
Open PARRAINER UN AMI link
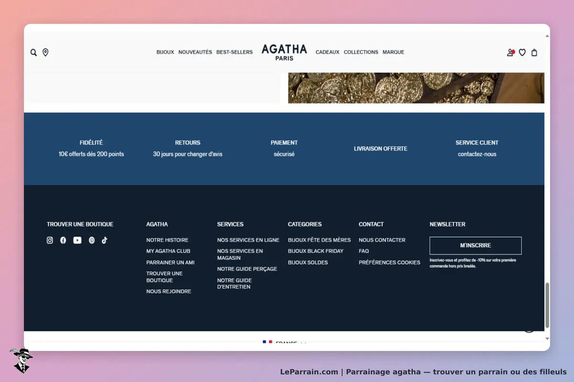tap(170, 263)
